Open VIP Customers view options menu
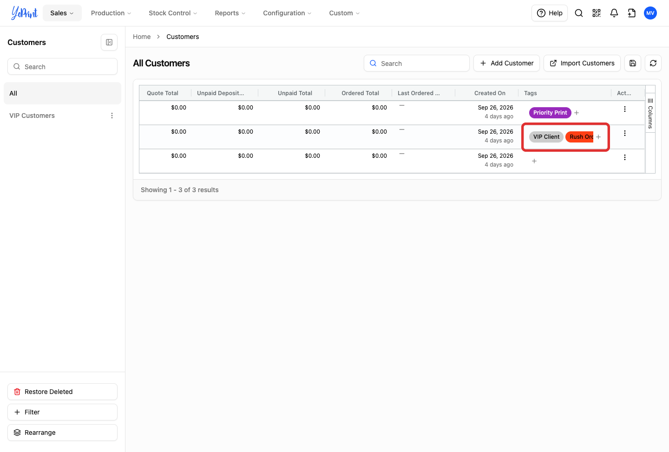 pyautogui.click(x=112, y=116)
